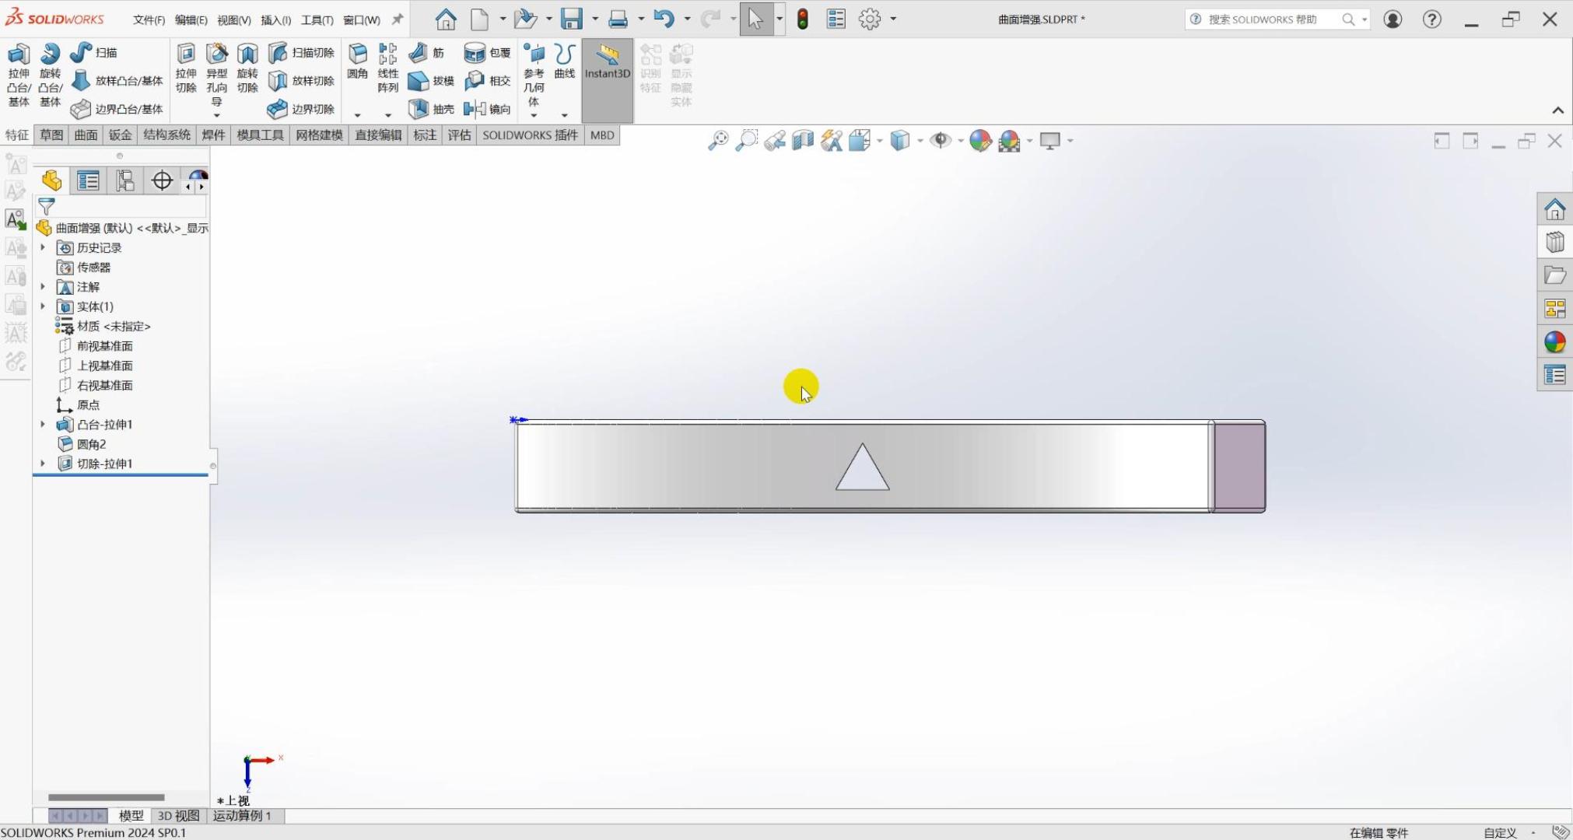Open the Section View icon in view toolbar

point(802,141)
